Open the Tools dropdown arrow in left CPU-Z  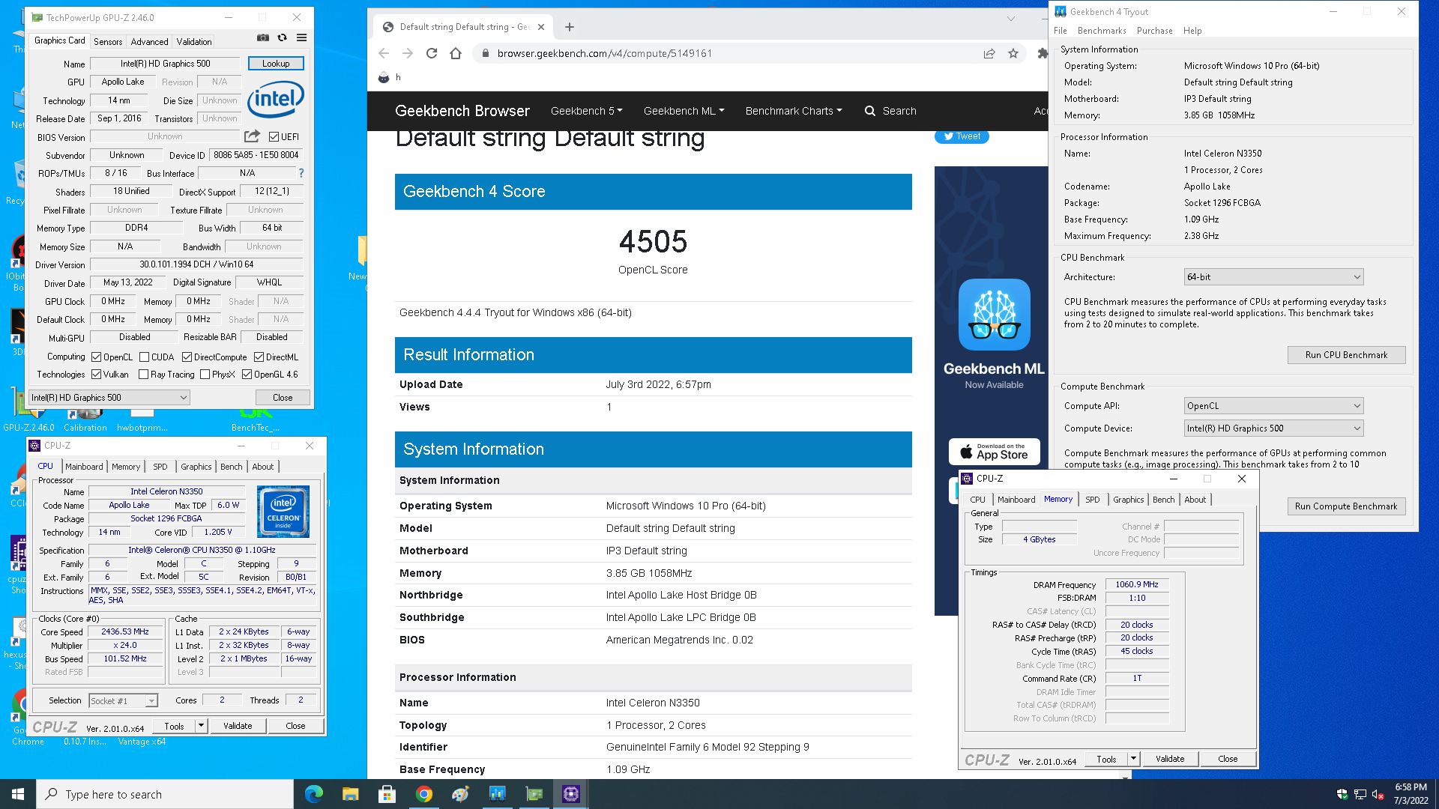201,726
